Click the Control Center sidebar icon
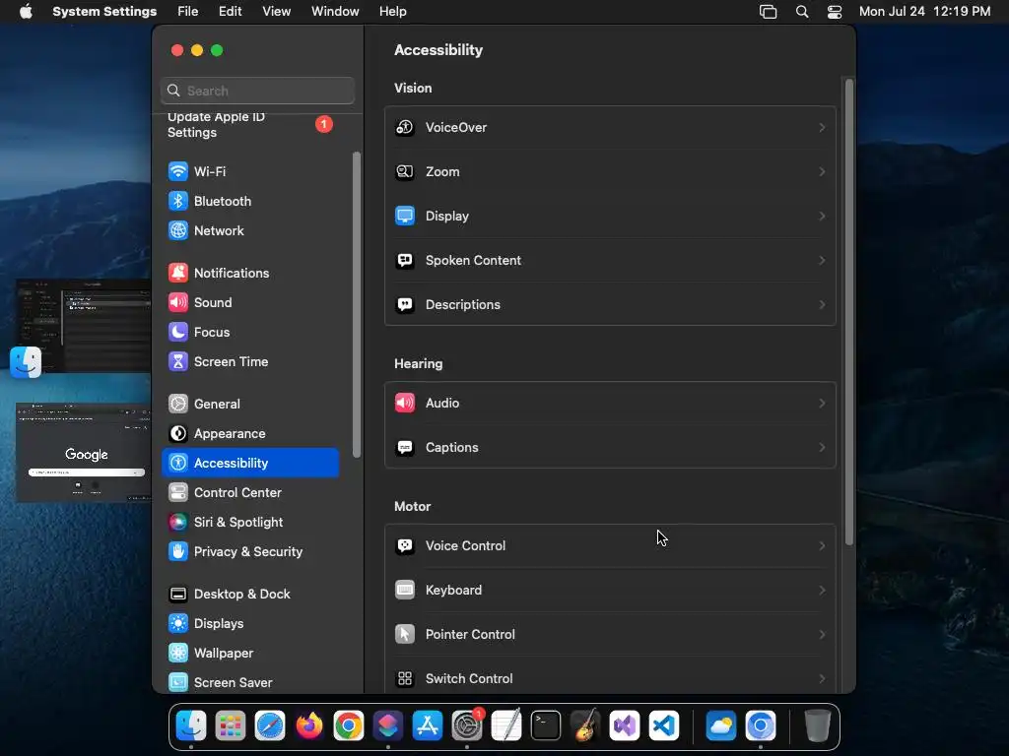Viewport: 1009px width, 756px height. pyautogui.click(x=178, y=493)
